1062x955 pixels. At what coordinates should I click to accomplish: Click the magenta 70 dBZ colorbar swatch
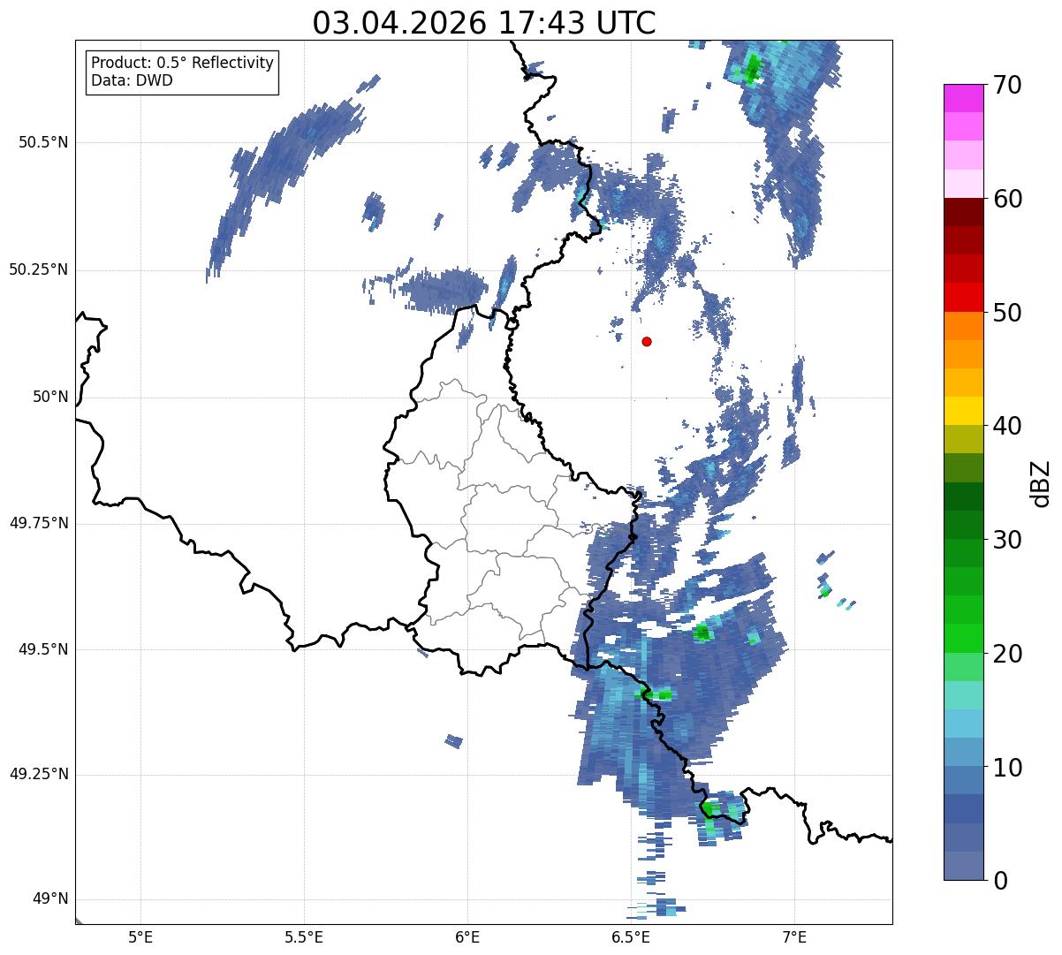pos(965,98)
